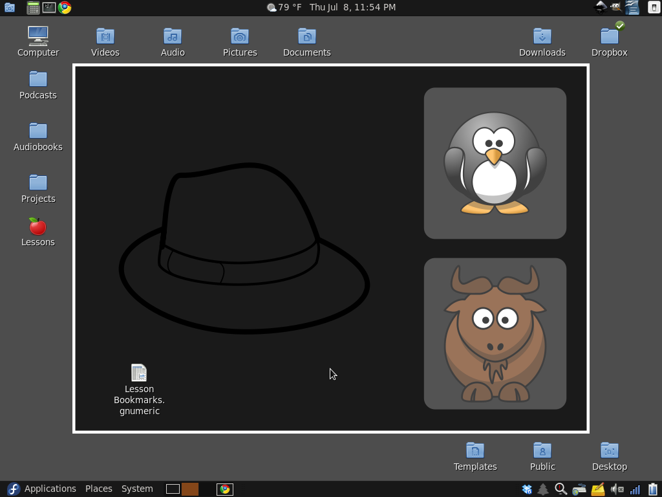Click the folder launcher in top-left panel
The height and width of the screenshot is (497, 662).
pyautogui.click(x=10, y=8)
